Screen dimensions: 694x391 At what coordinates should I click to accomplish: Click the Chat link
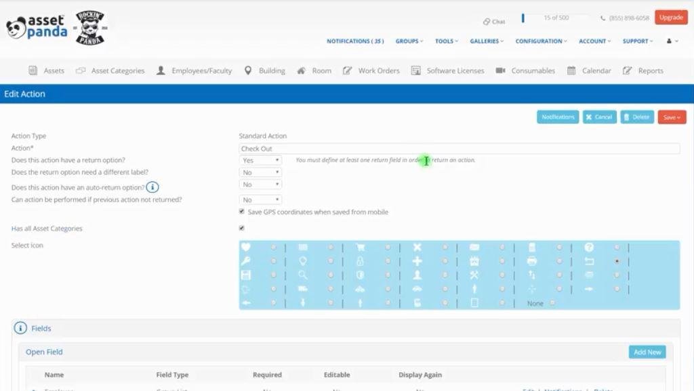(x=494, y=21)
